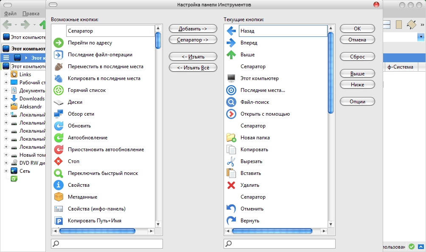Click the 'Новая папка' folder icon
This screenshot has width=426, height=252.
point(231,138)
